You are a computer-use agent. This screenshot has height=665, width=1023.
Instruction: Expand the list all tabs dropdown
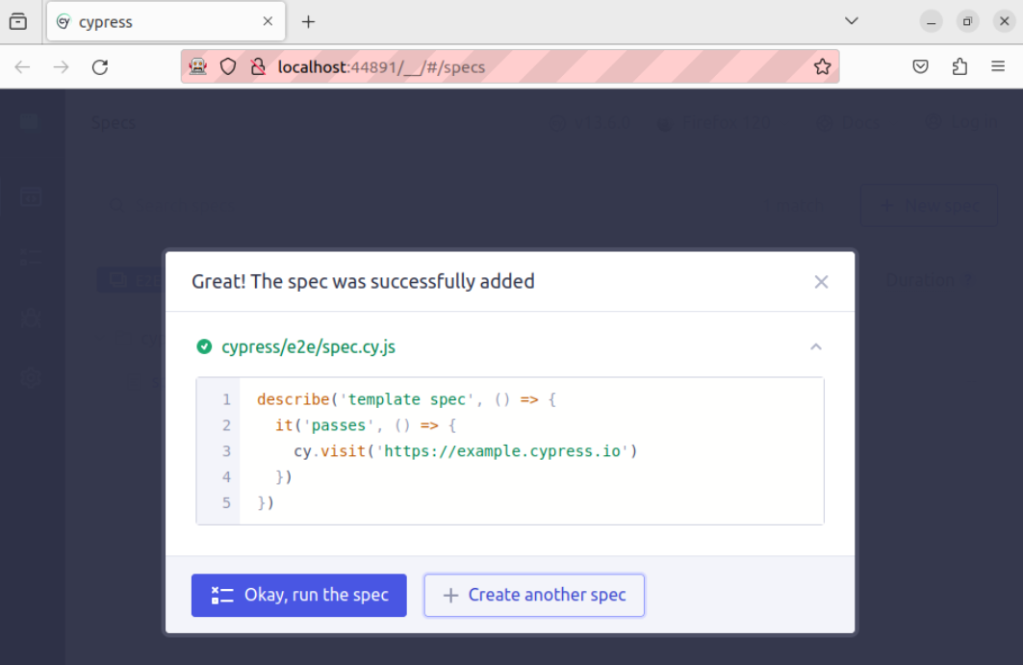pyautogui.click(x=851, y=21)
